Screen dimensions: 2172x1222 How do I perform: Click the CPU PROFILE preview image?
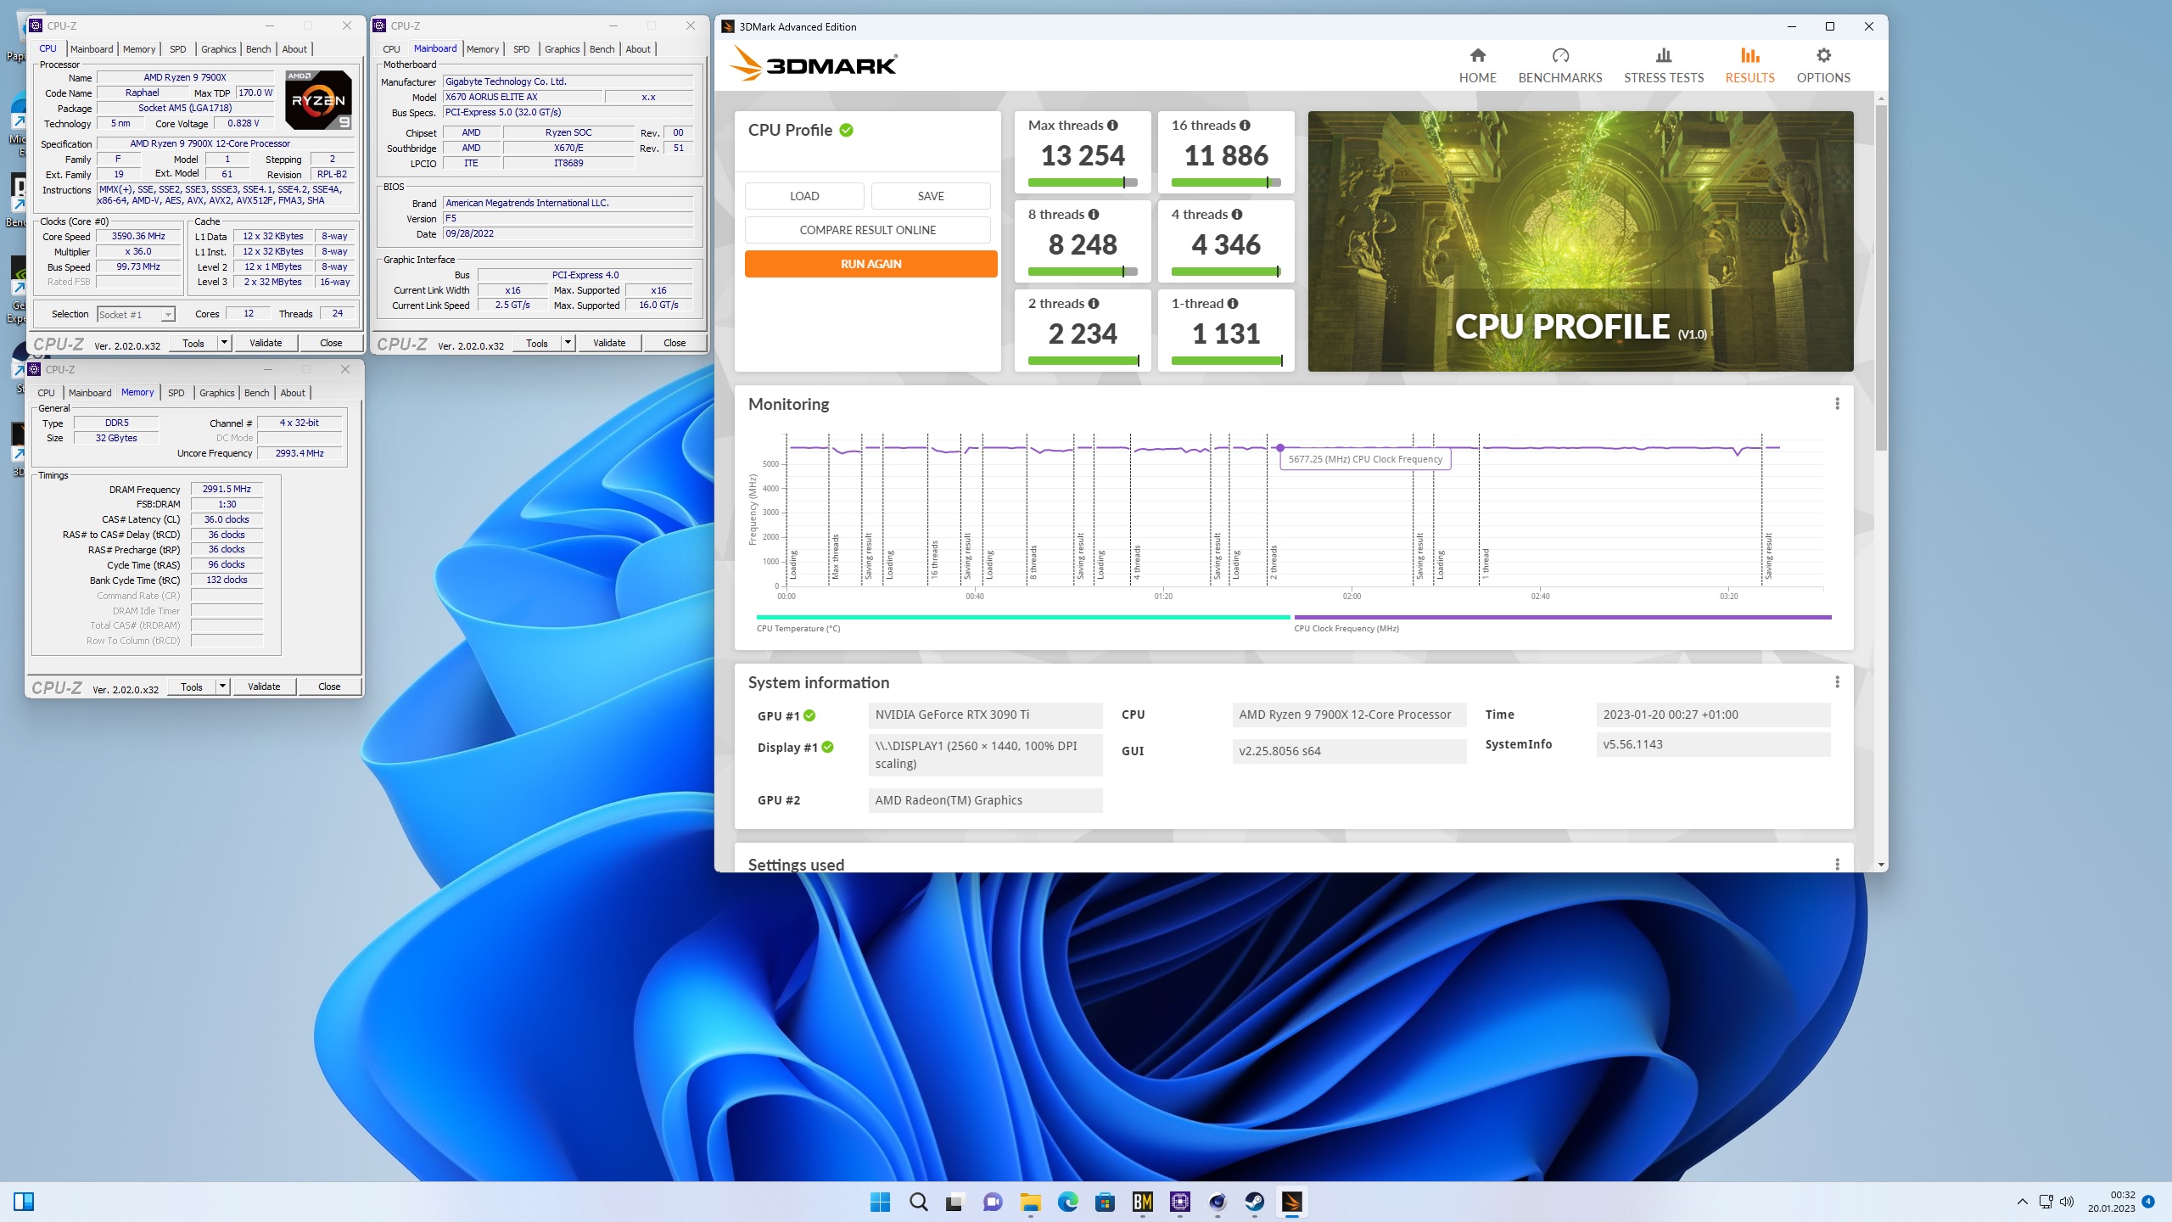pos(1580,241)
